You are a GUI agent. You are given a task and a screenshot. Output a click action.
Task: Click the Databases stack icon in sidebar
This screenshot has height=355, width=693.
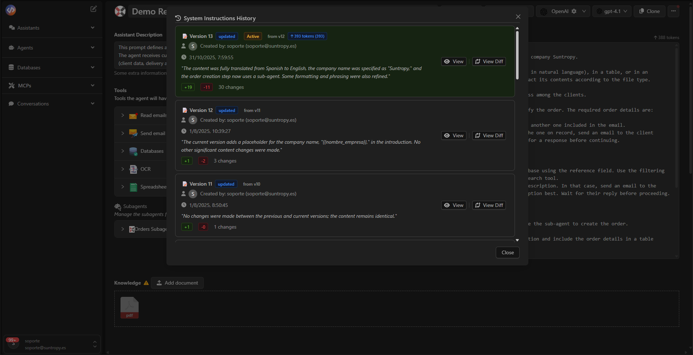tap(11, 68)
